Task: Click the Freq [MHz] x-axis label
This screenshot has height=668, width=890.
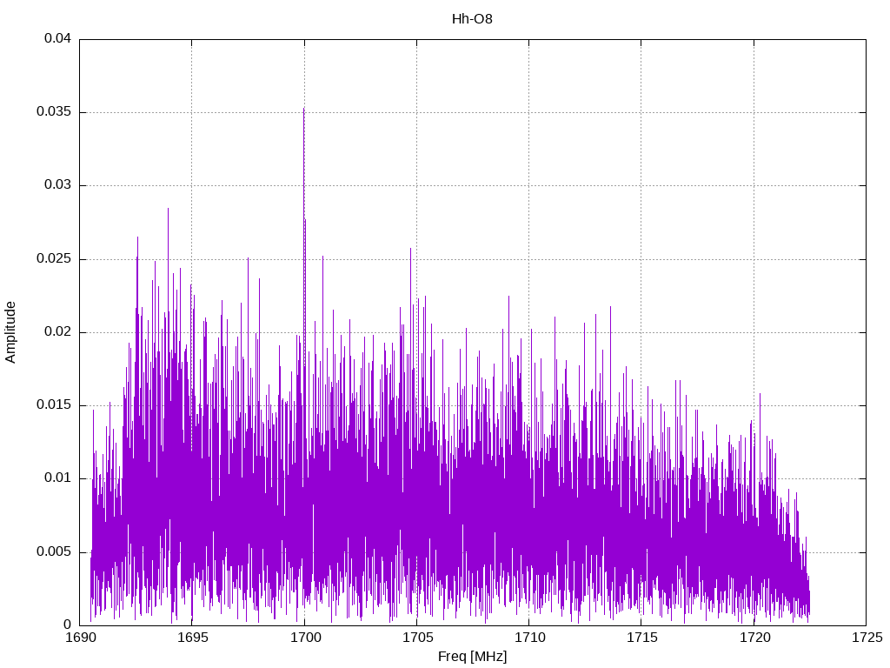Action: click(x=472, y=657)
